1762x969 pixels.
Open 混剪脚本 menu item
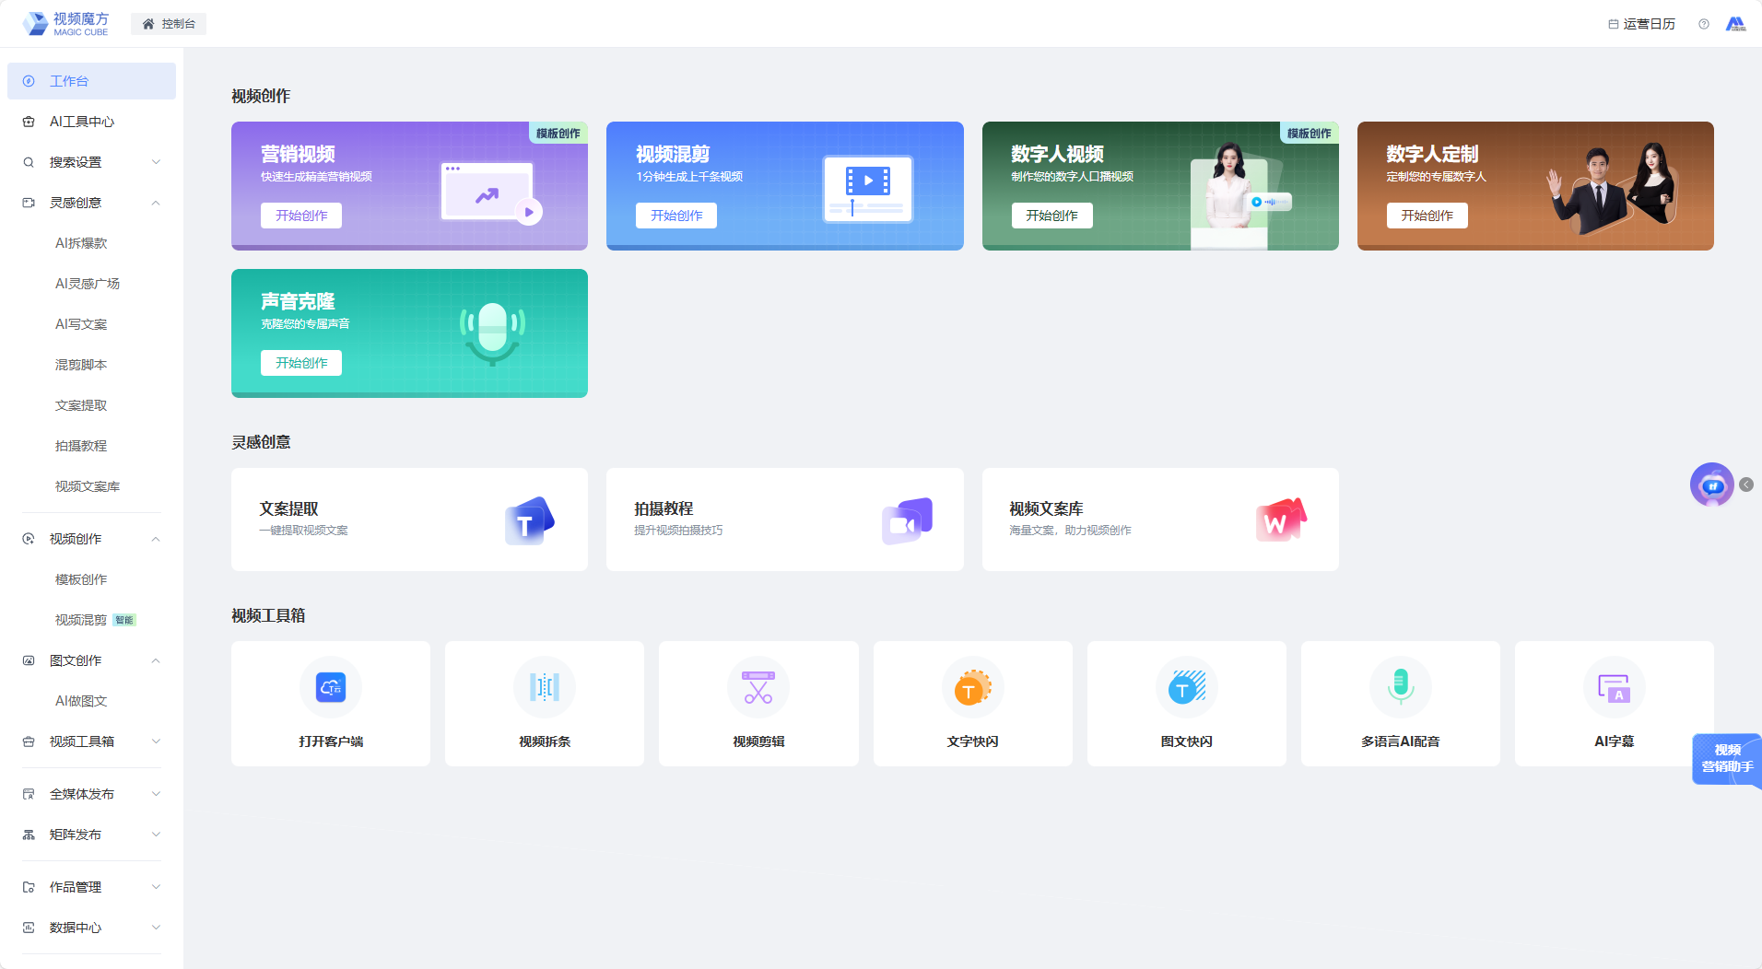tap(81, 365)
